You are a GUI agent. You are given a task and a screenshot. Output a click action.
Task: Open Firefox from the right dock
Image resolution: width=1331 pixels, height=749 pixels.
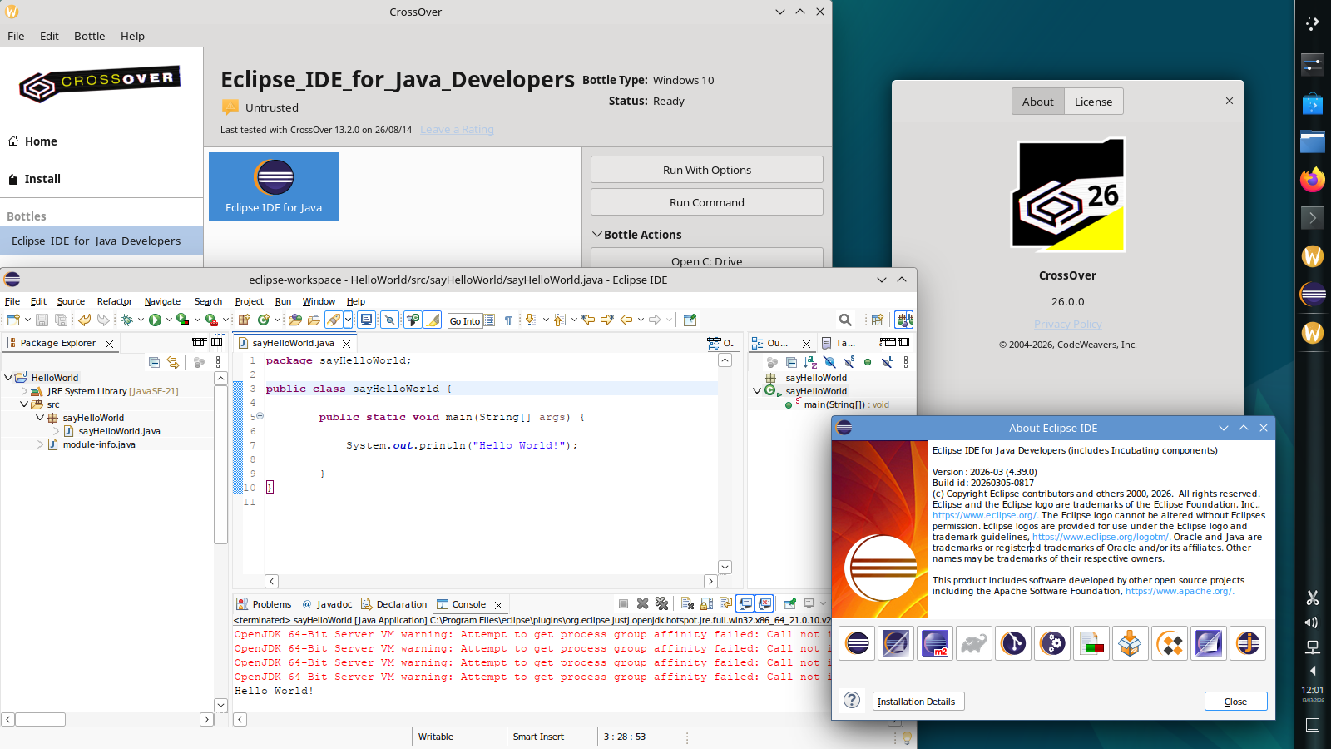[1313, 180]
